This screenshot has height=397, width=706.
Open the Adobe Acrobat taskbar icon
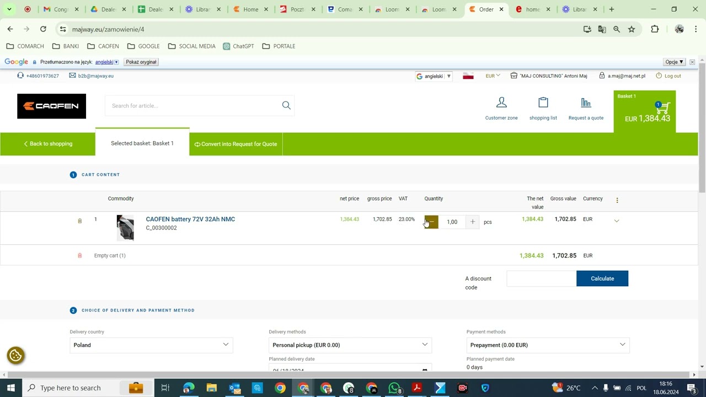(x=417, y=388)
